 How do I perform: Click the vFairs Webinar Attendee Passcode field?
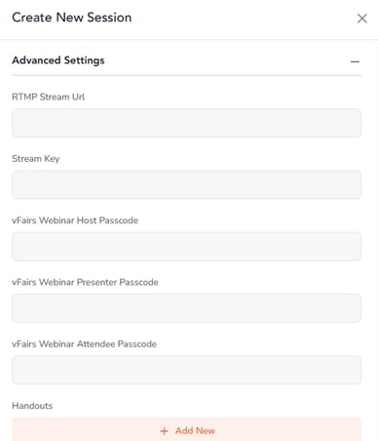click(186, 370)
